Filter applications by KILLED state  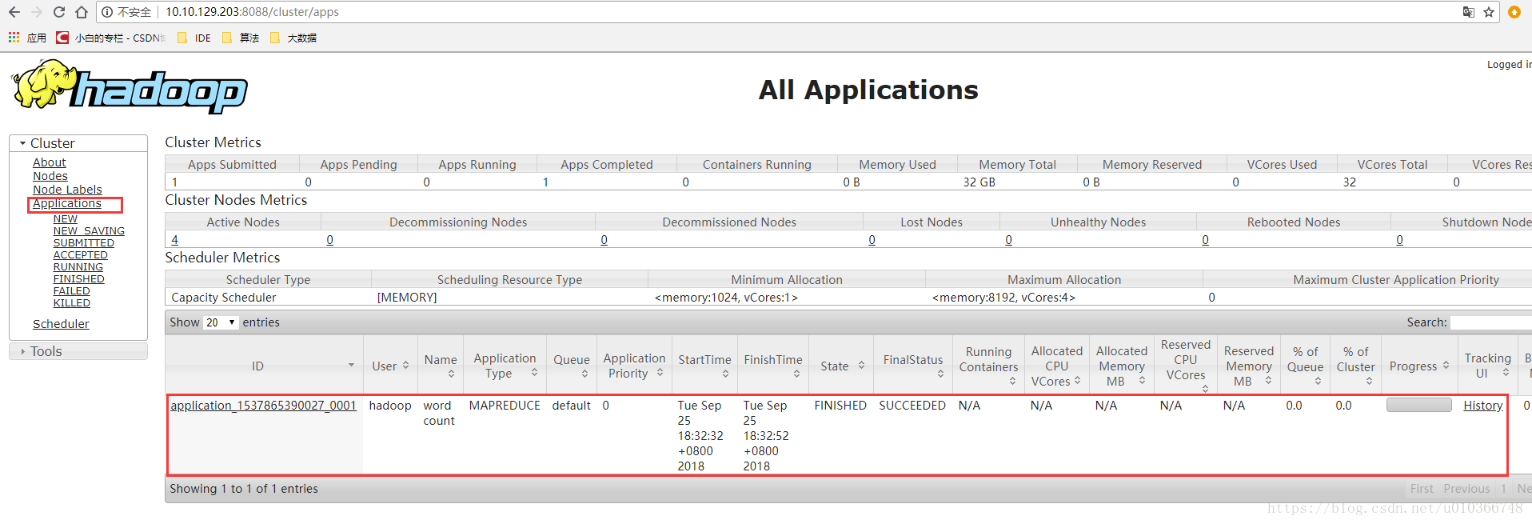pyautogui.click(x=72, y=302)
